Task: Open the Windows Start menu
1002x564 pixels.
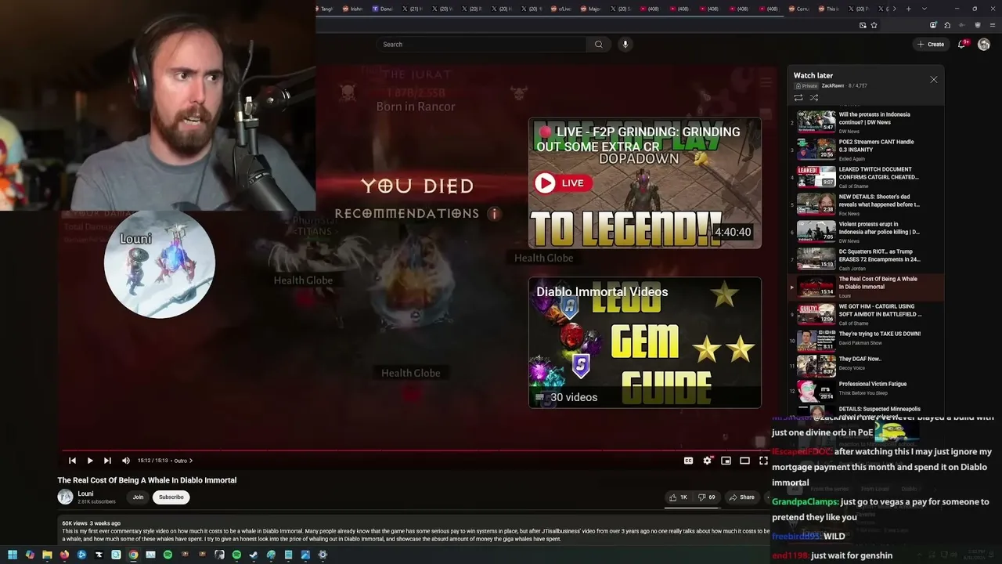Action: tap(13, 555)
